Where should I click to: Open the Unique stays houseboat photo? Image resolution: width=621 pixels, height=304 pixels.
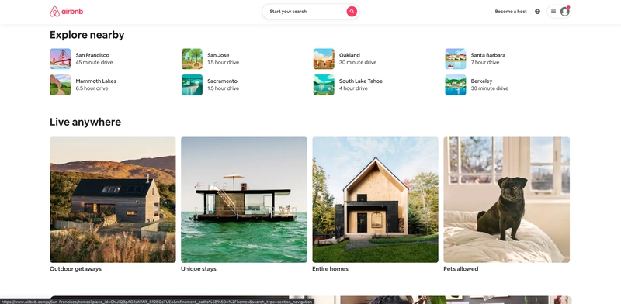(x=244, y=199)
